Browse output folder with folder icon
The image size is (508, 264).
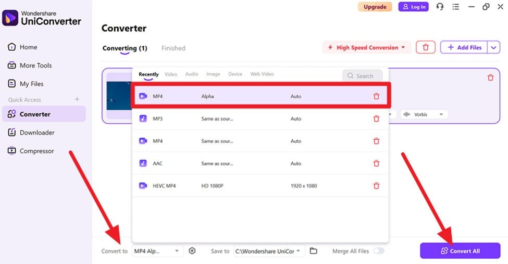313,251
